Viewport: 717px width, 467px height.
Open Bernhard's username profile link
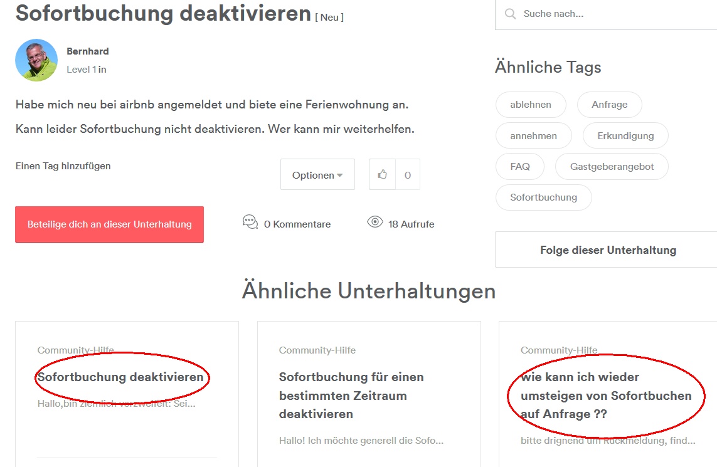pos(88,51)
